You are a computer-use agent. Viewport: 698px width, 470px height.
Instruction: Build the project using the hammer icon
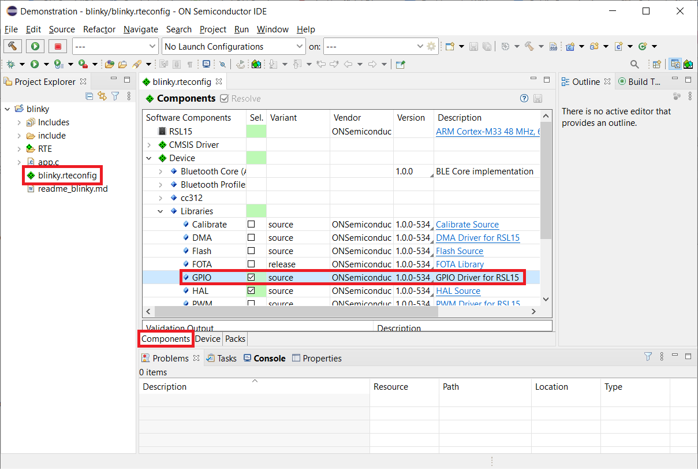[13, 46]
